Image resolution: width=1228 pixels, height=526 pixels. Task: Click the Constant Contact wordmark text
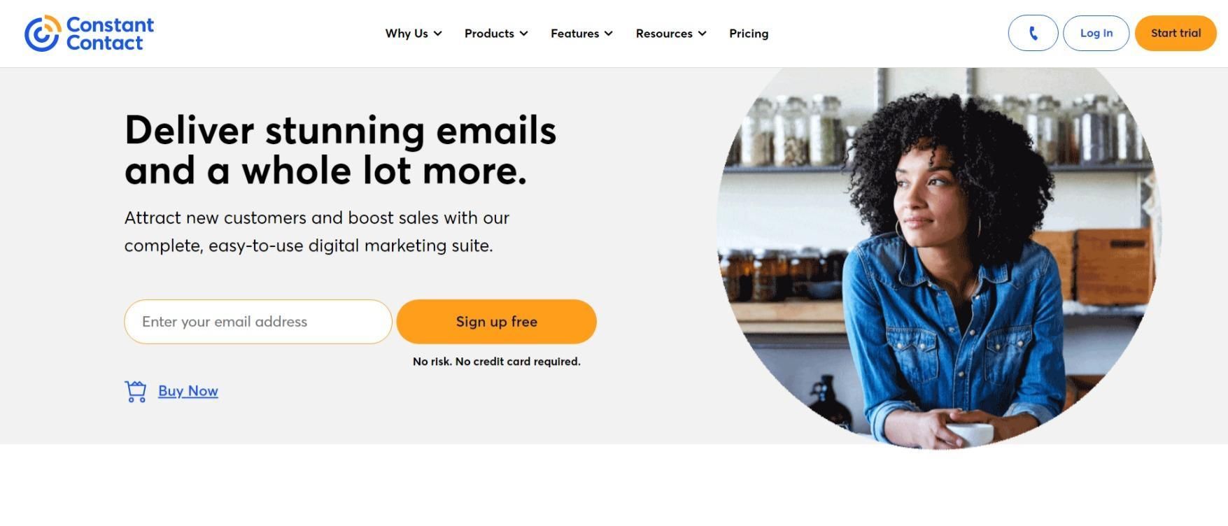click(x=110, y=34)
